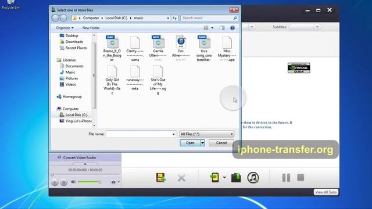This screenshot has width=372, height=209.
Task: Click the export to device icon
Action: (x=214, y=178)
